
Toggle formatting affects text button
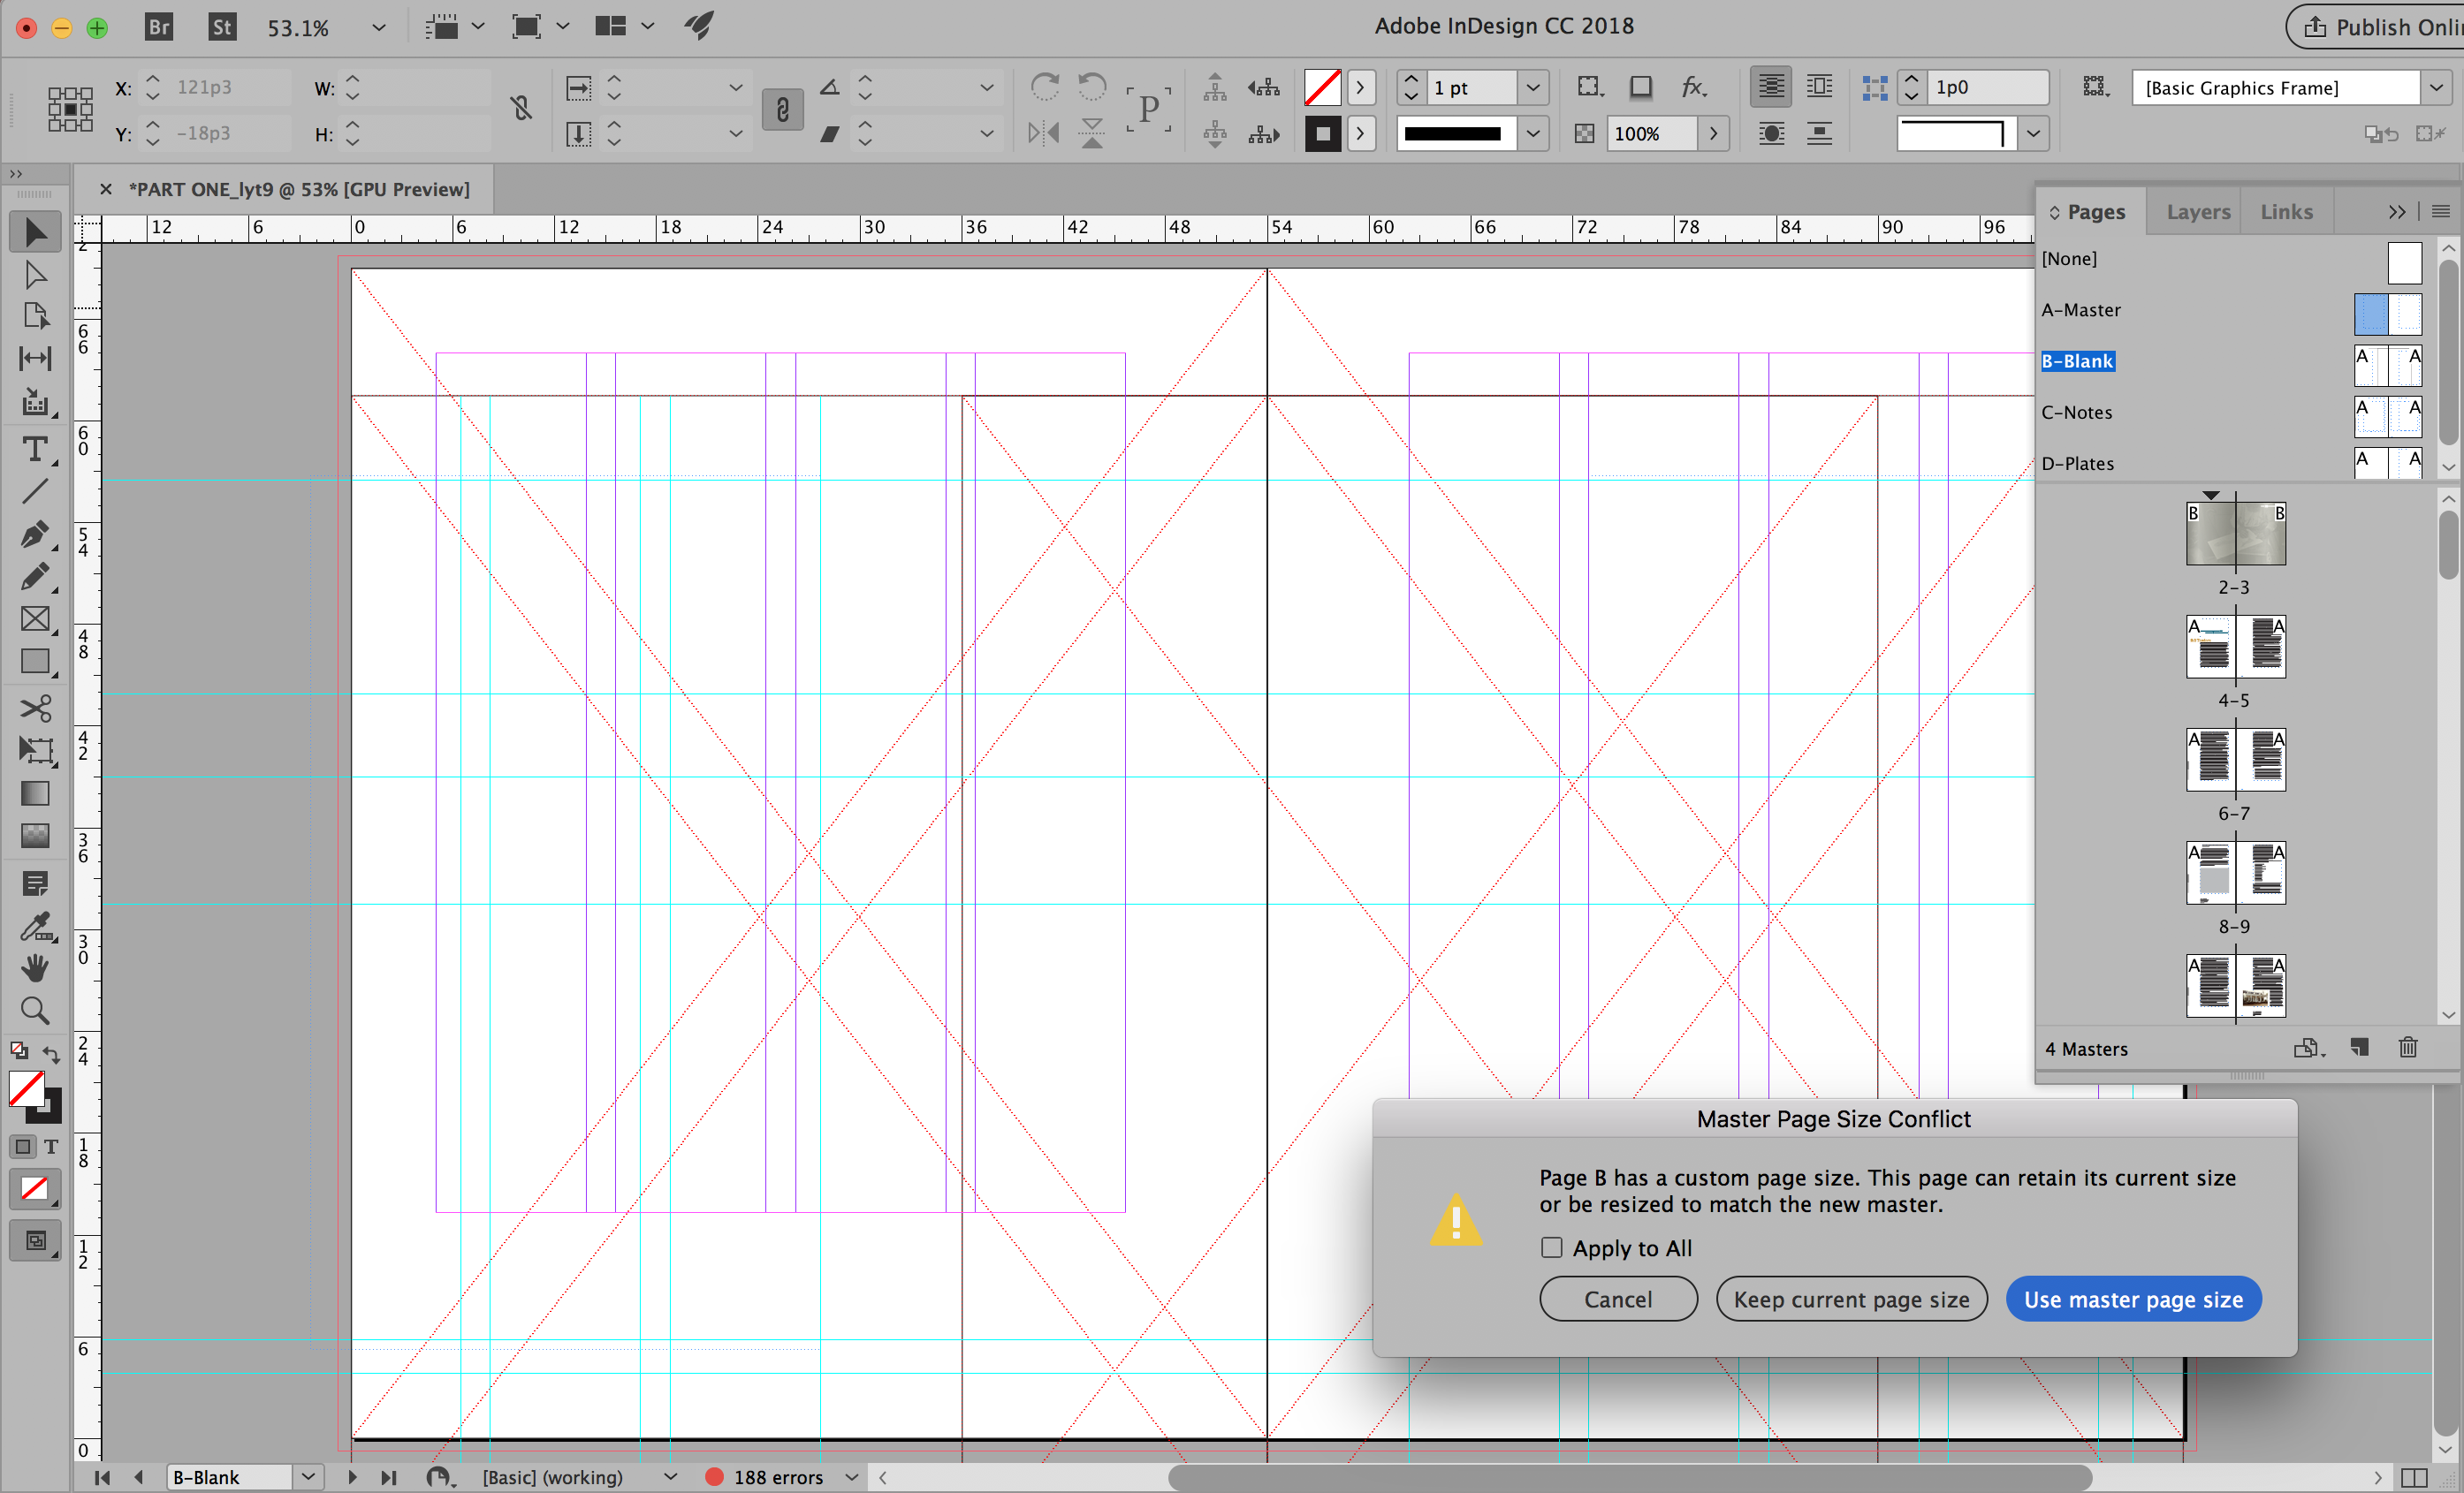[x=51, y=1146]
